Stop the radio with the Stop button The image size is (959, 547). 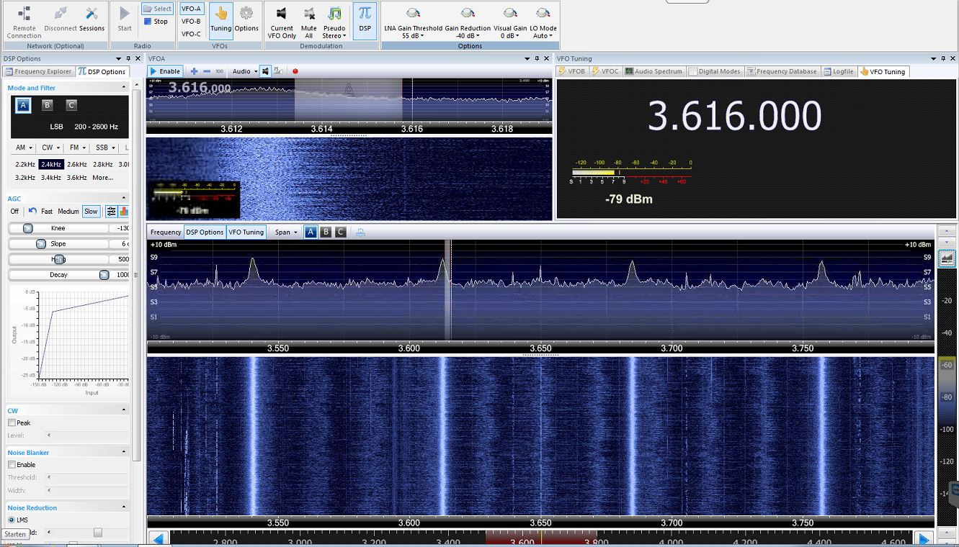pyautogui.click(x=156, y=22)
